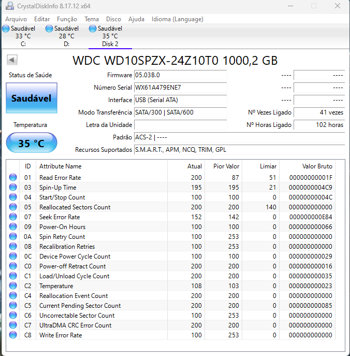Click the previous disk arrow button
350x356 pixels.
[x=12, y=60]
